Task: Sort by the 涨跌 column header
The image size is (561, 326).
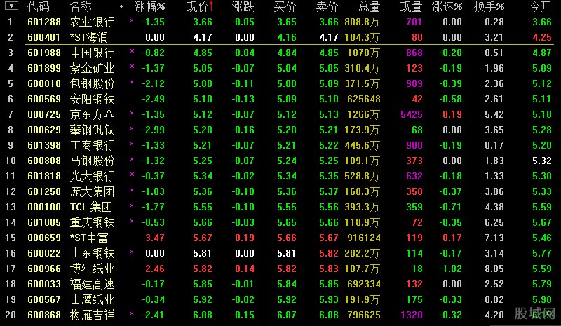Action: click(x=243, y=6)
